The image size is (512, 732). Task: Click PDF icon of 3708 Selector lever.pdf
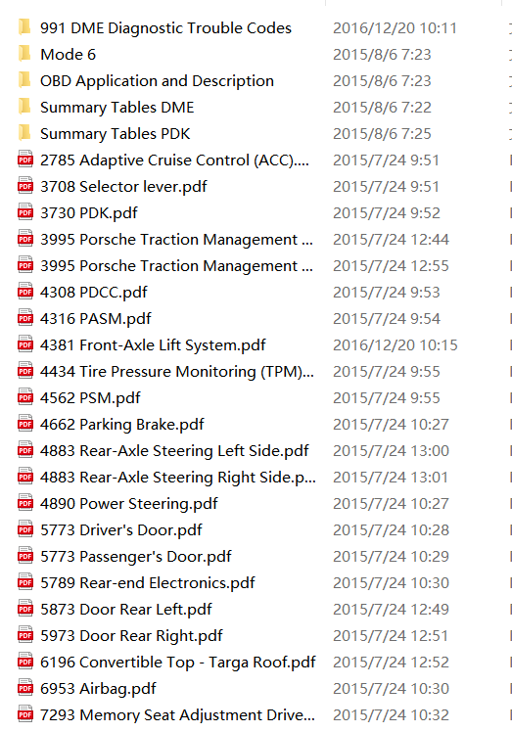(25, 186)
